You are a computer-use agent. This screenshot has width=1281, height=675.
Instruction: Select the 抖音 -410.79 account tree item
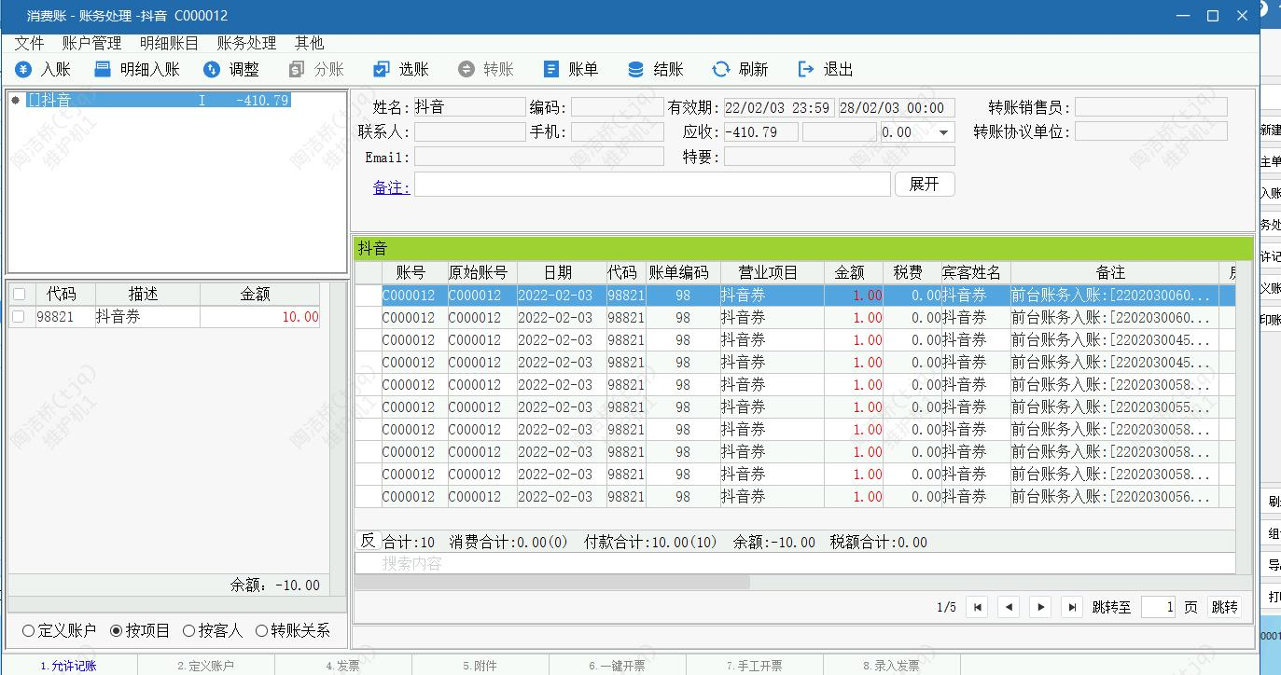point(159,100)
